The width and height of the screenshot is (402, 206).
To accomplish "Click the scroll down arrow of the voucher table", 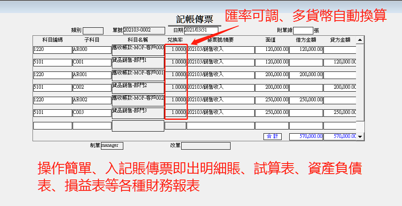I will pos(360,137).
